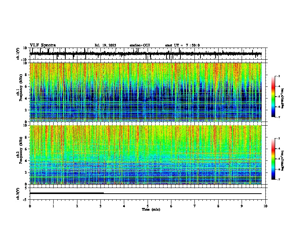Click the "Time (min)" axis label
The image size is (299, 231).
pos(151,209)
